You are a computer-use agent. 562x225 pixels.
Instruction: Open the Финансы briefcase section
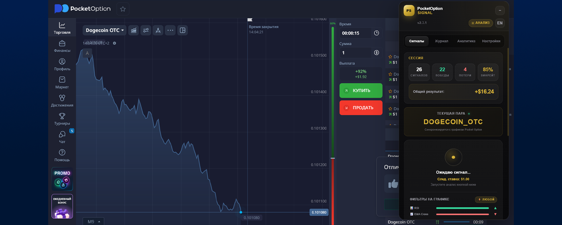[62, 46]
